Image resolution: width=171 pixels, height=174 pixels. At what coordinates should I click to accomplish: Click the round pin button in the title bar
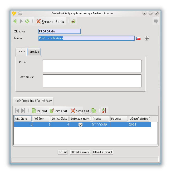point(20,13)
